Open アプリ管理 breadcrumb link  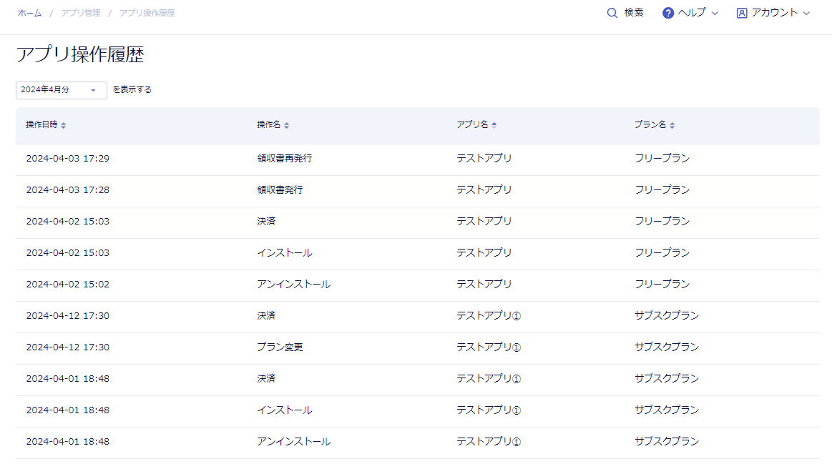[80, 13]
